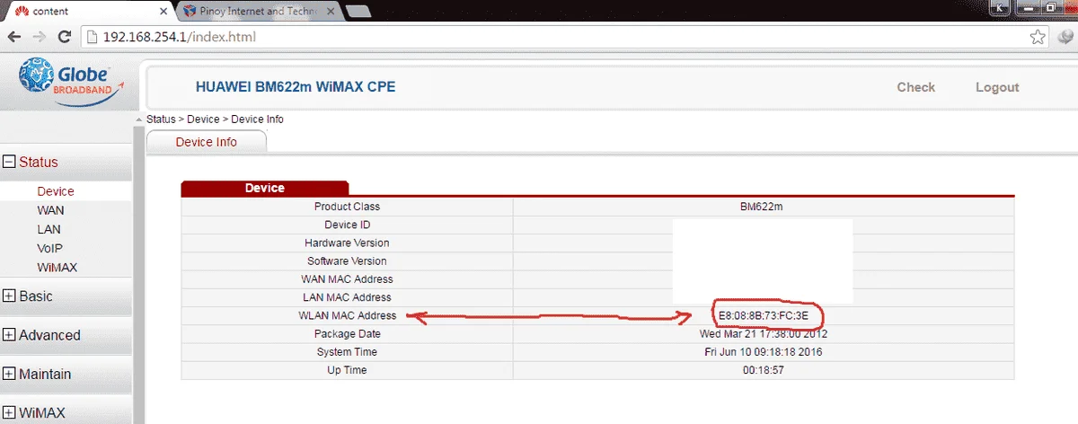Click the Package Date label

tap(347, 334)
